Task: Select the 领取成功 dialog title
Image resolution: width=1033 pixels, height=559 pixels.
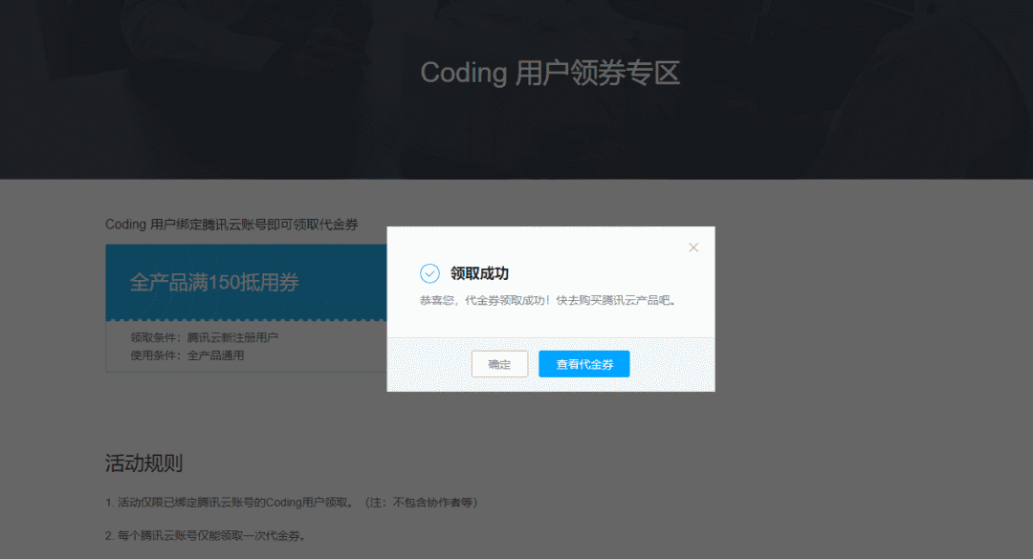Action: click(479, 273)
